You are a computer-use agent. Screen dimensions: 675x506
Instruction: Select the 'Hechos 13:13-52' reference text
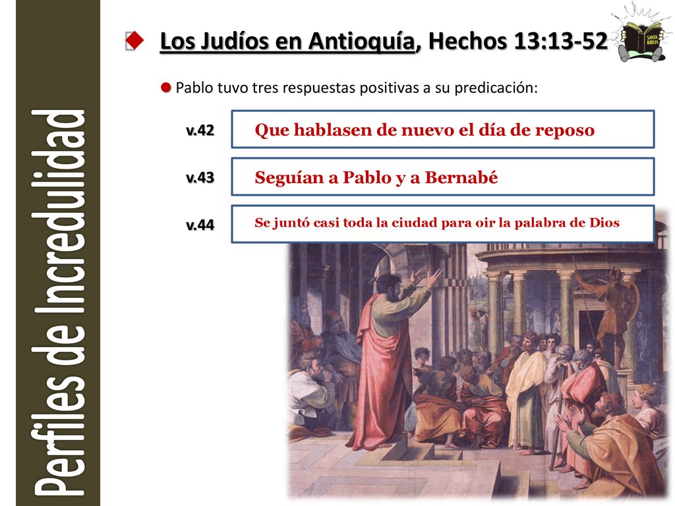pos(518,42)
